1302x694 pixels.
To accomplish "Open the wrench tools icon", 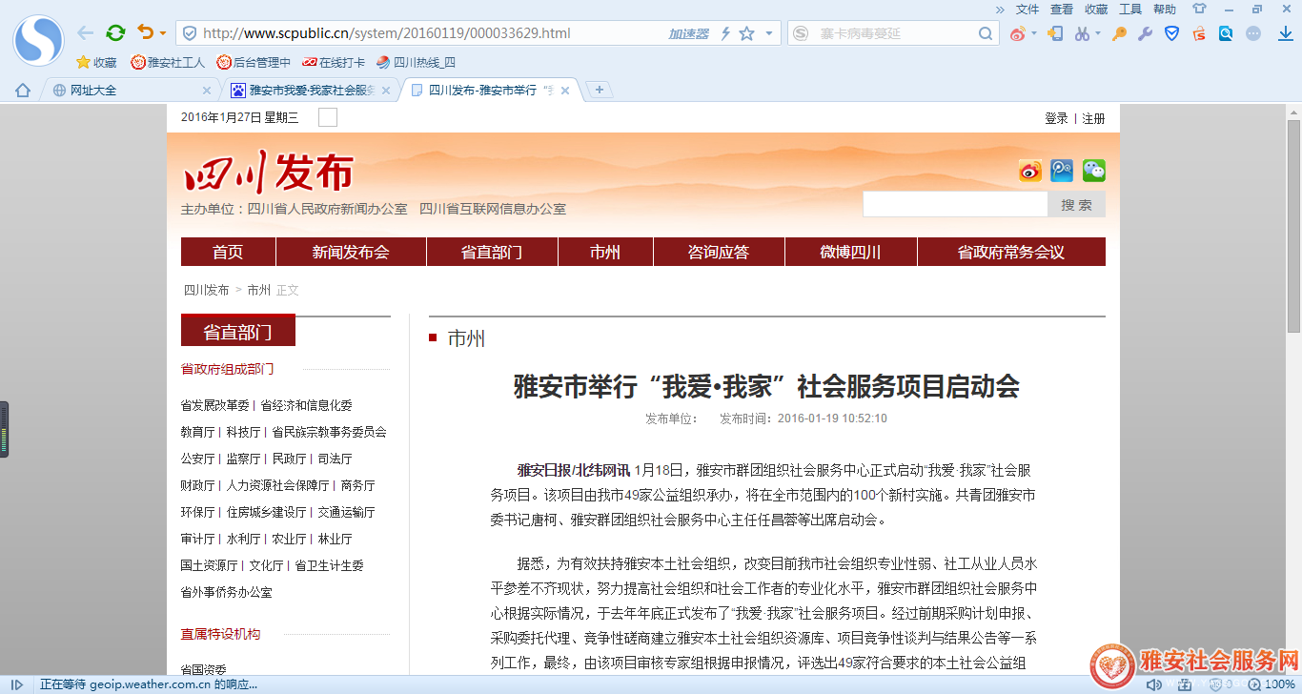I will (x=1146, y=33).
